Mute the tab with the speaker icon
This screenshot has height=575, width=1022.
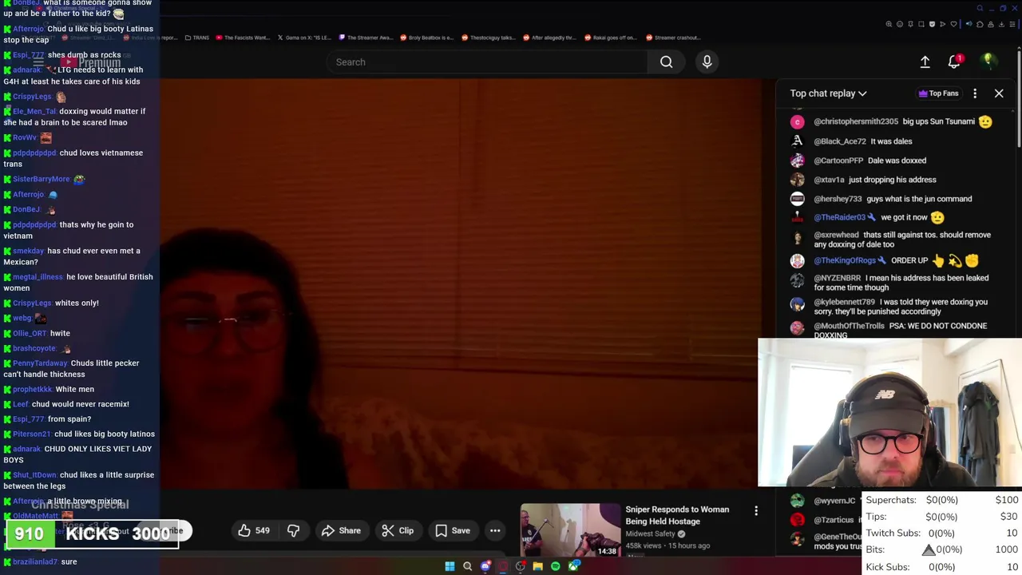(969, 24)
